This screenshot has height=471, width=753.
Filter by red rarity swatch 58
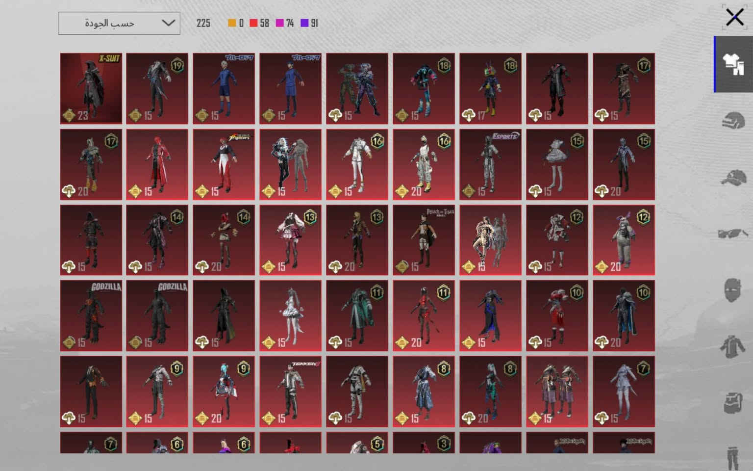click(259, 23)
